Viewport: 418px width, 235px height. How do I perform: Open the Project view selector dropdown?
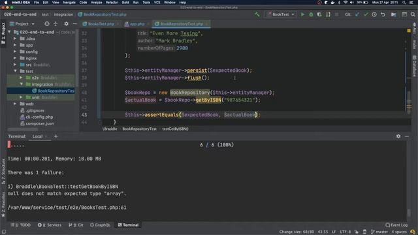coord(22,24)
